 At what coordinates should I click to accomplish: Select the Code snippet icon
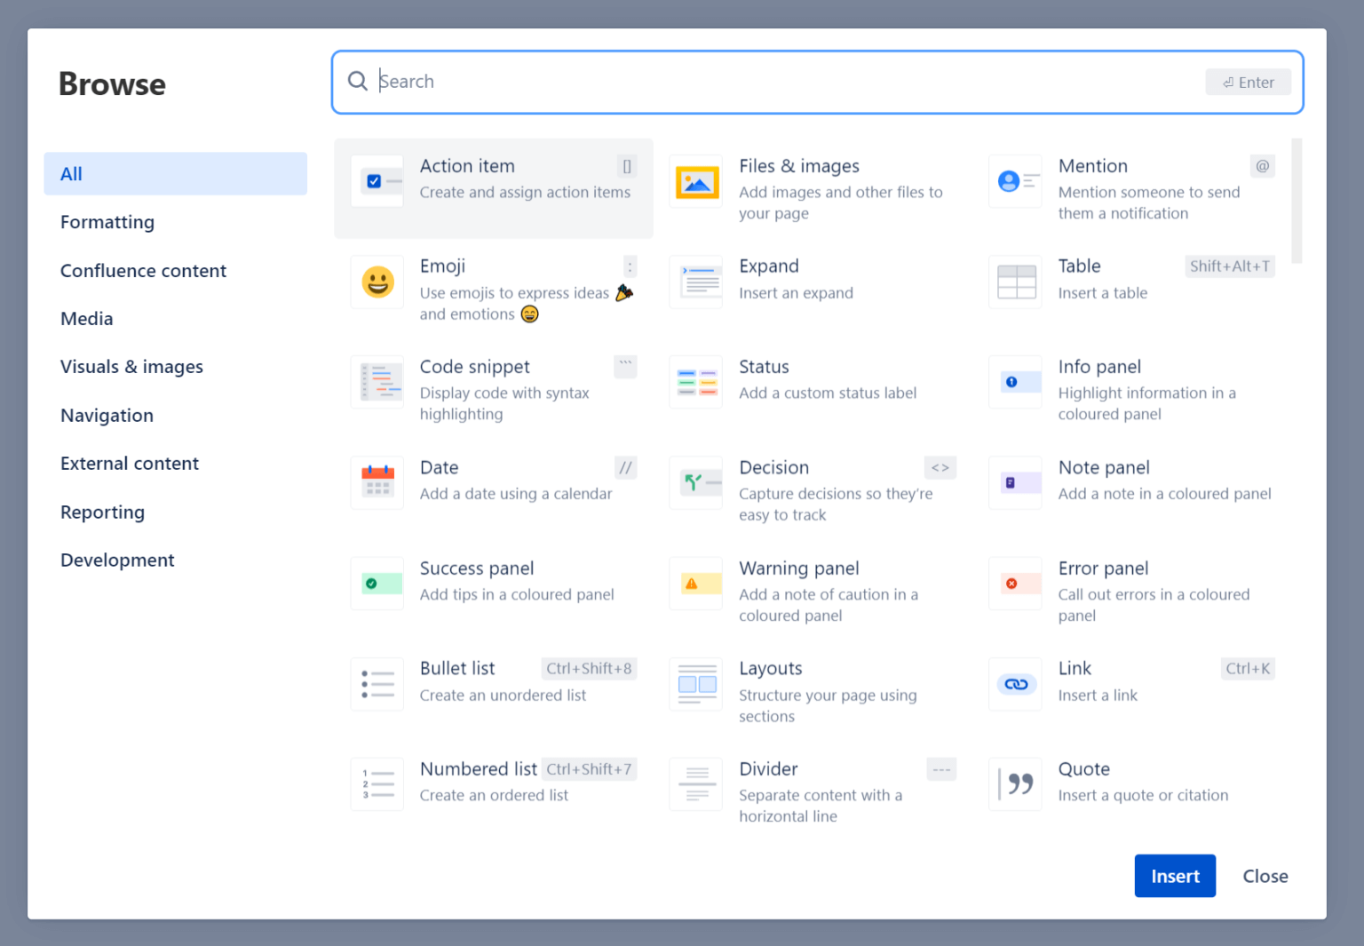(x=377, y=383)
